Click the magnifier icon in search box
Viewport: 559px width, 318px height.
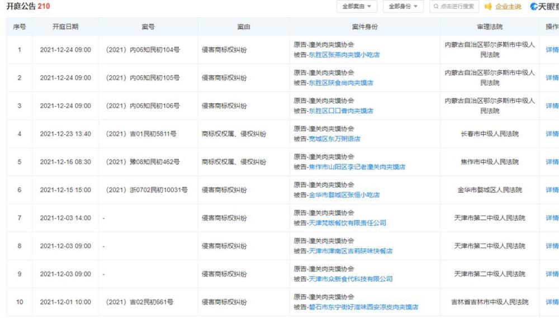tap(435, 6)
